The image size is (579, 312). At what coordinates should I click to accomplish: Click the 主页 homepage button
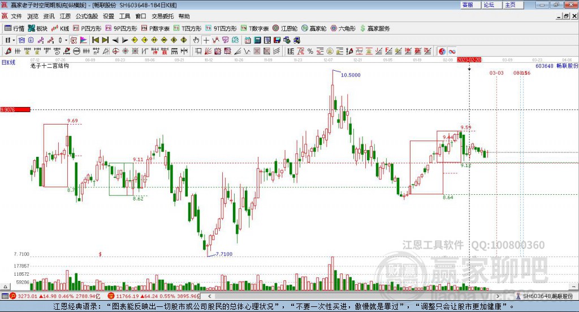coord(513,5)
